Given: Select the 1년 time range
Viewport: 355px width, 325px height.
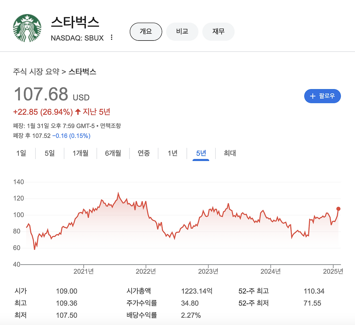Looking at the screenshot, I should pyautogui.click(x=172, y=153).
